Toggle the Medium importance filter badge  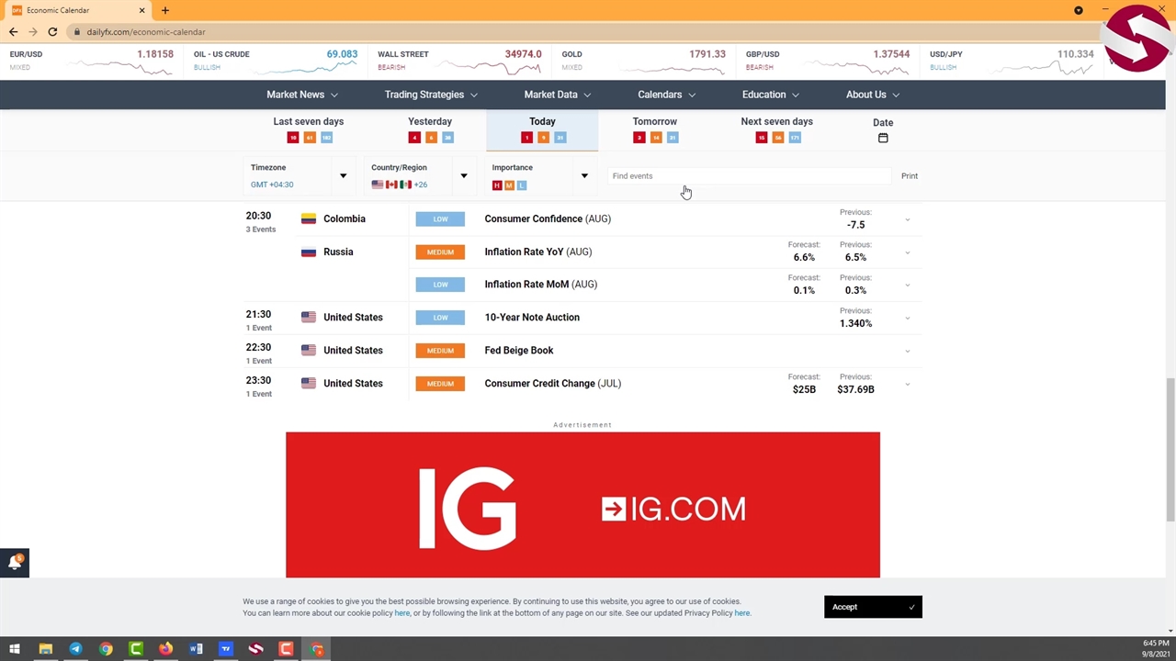[x=509, y=185]
